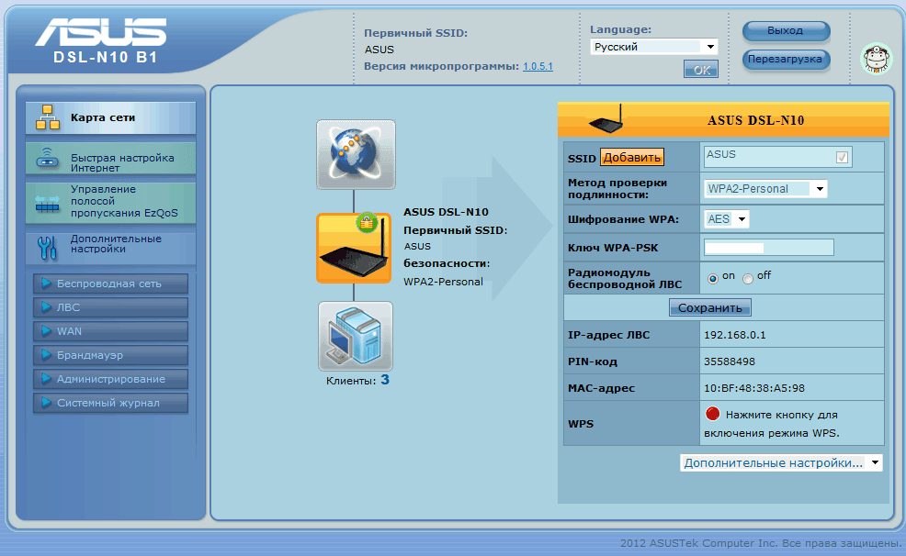Open the clients computer icon
The height and width of the screenshot is (556, 906).
pyautogui.click(x=355, y=336)
